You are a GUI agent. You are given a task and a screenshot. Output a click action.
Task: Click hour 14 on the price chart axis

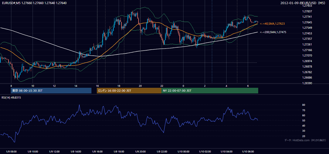click(x=76, y=86)
